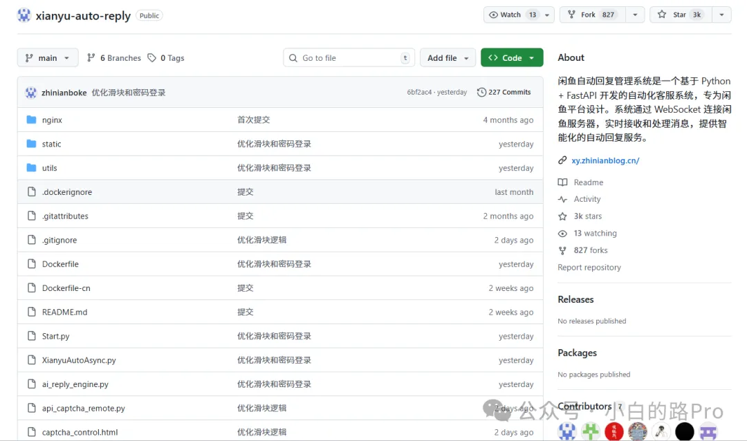
Task: Open the main branch selector dropdown
Action: (x=48, y=57)
